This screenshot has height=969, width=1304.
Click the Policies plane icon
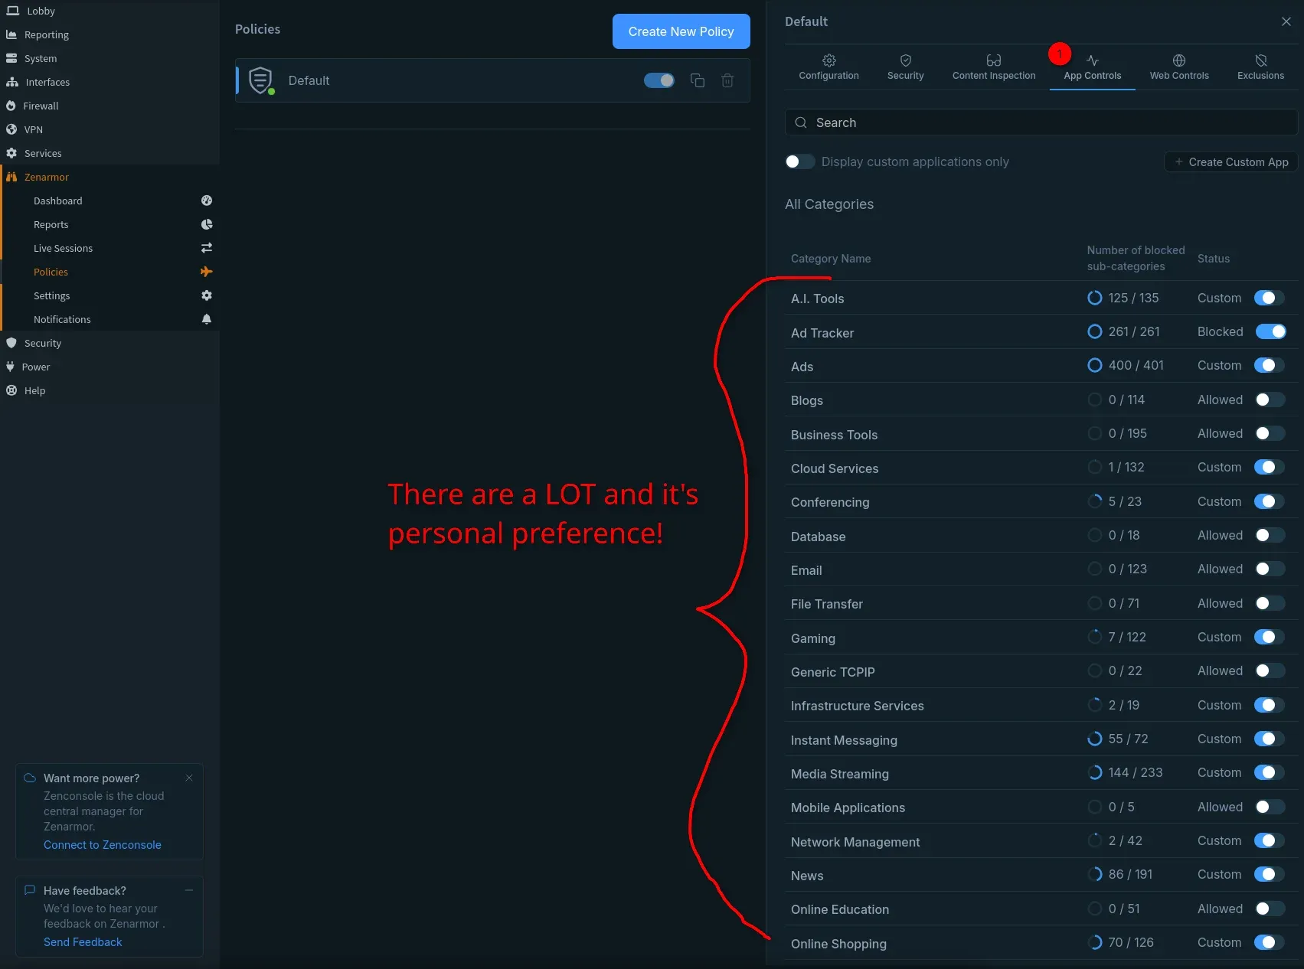coord(207,272)
